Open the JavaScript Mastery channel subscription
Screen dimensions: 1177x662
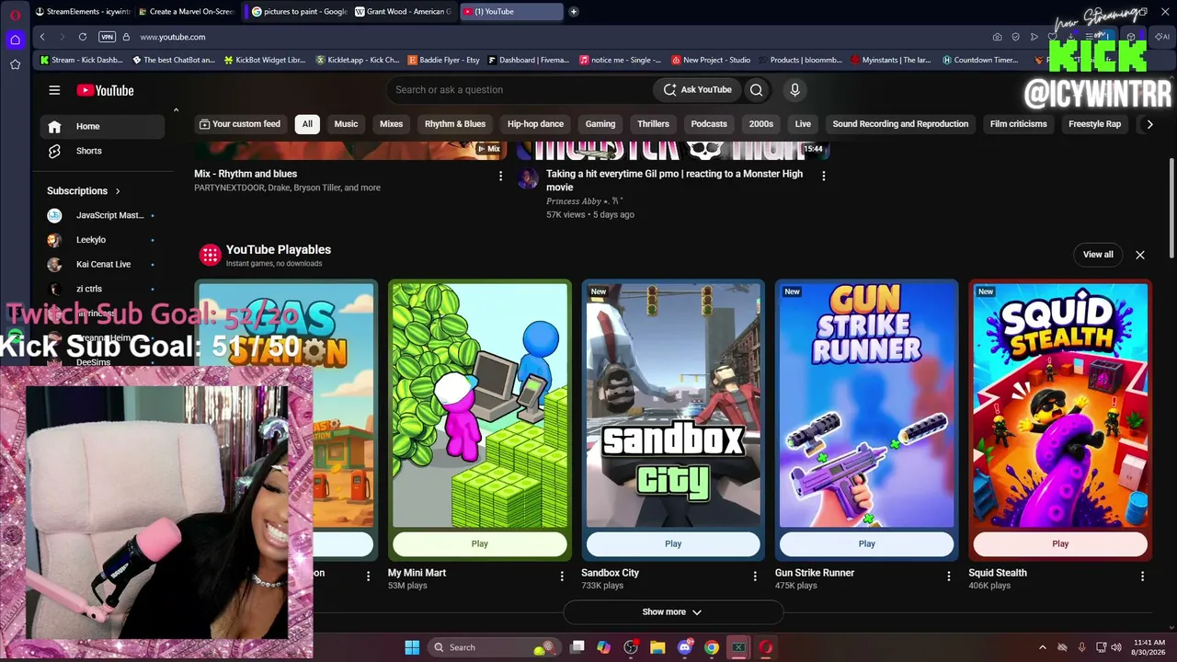point(102,215)
